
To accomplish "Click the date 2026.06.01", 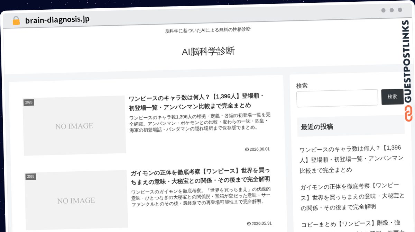I will [x=260, y=149].
